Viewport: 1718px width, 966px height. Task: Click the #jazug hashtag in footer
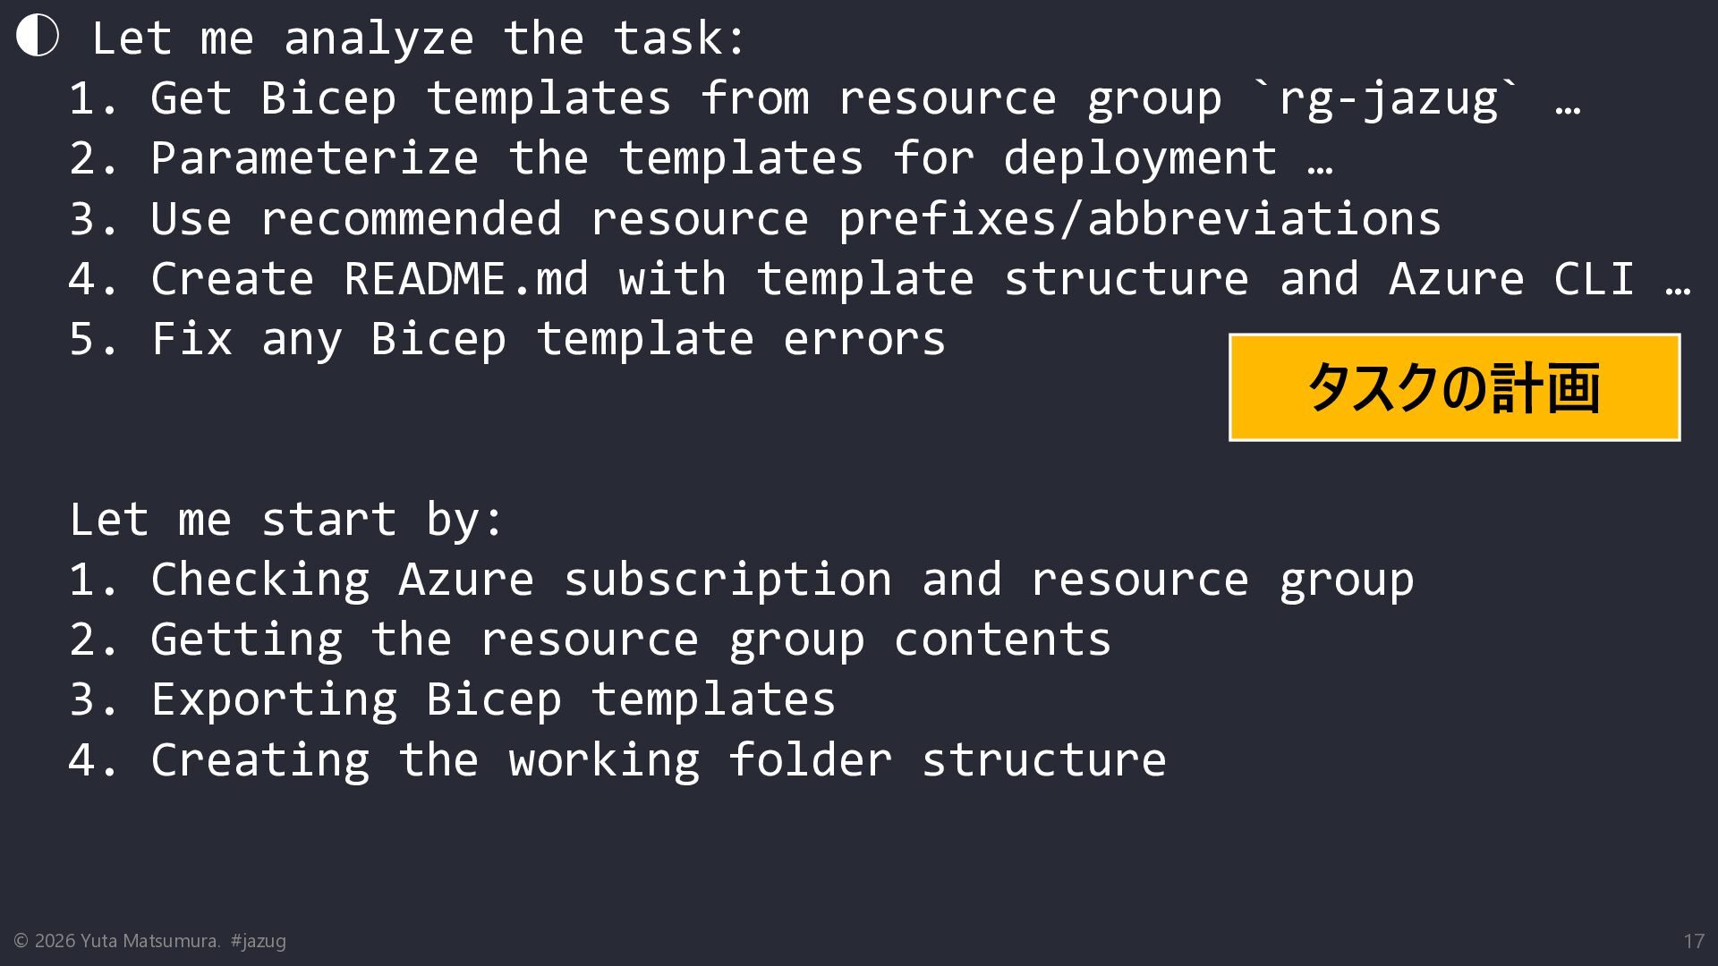(x=258, y=941)
